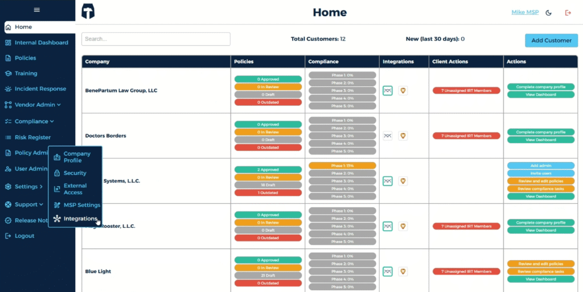Viewport: 583px width, 292px height.
Task: Click BenePartum's shield integration icon
Action: [x=403, y=90]
